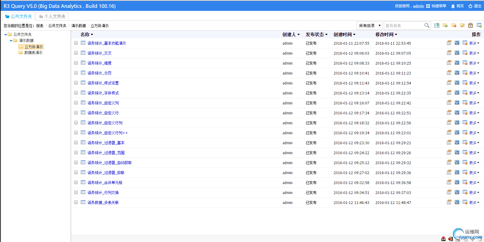Check the box for 话务数据_多表关联
Viewport: 484px width, 242px height.
point(76,202)
